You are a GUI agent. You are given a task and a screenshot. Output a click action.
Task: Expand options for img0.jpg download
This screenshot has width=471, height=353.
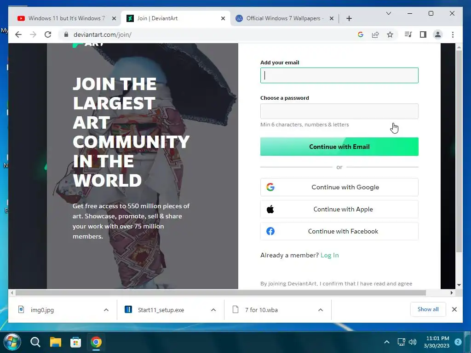106,310
